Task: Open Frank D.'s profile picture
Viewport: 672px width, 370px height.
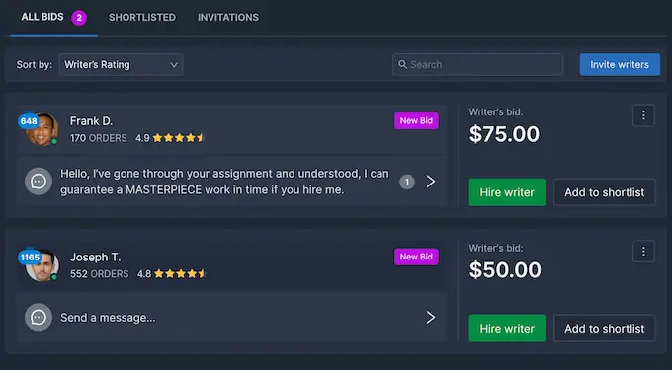Action: [42, 129]
